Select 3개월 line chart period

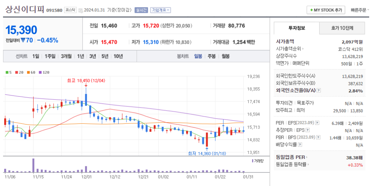66,56
